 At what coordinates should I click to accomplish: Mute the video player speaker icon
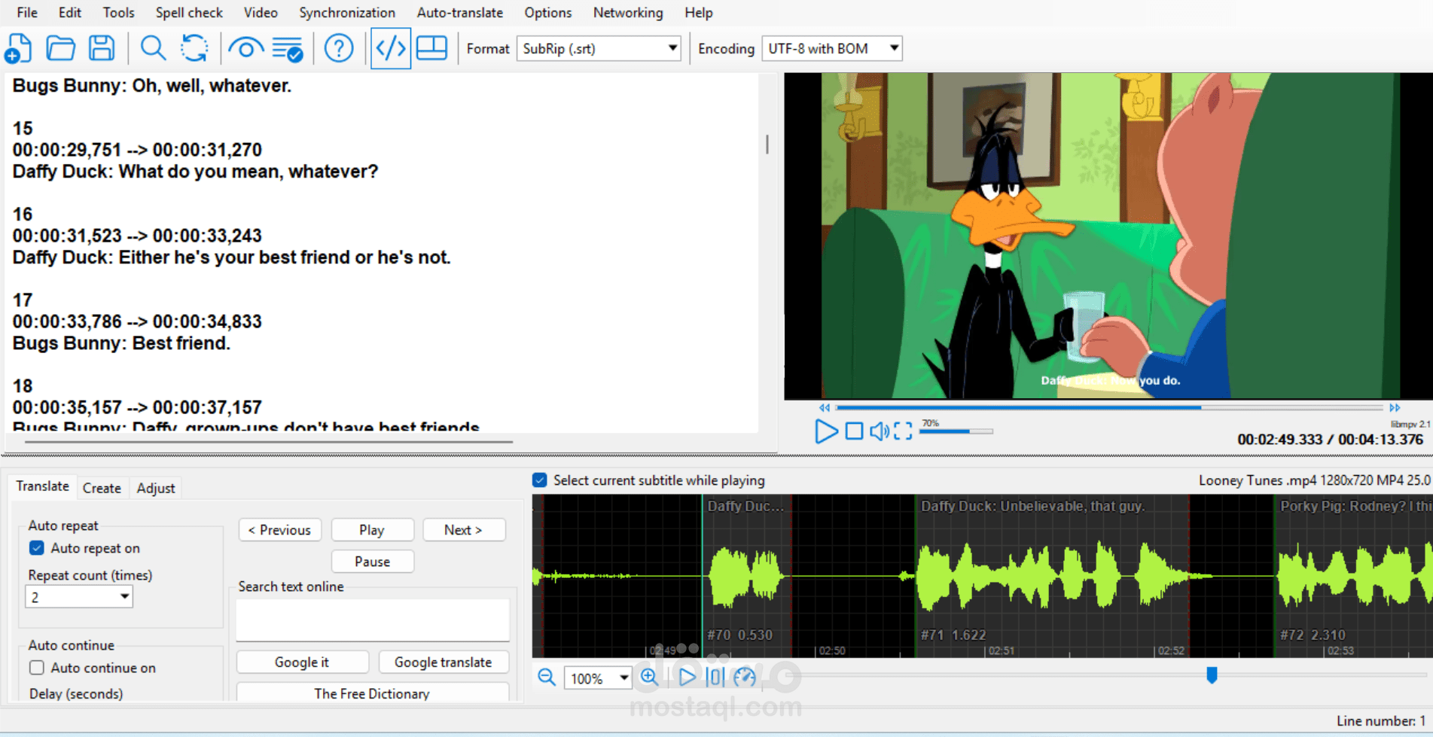coord(879,431)
